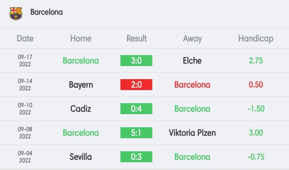Click the 2.75 handicap value
The image size is (289, 170).
(x=256, y=61)
